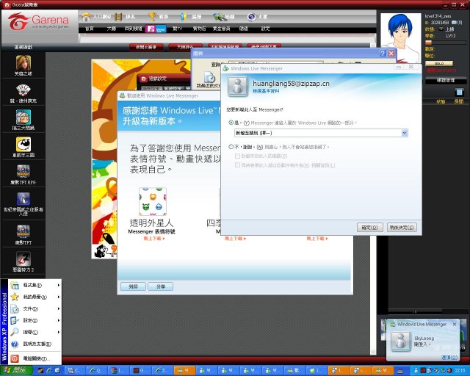Click the red 新聞&賽事 tab in Garena

(146, 47)
